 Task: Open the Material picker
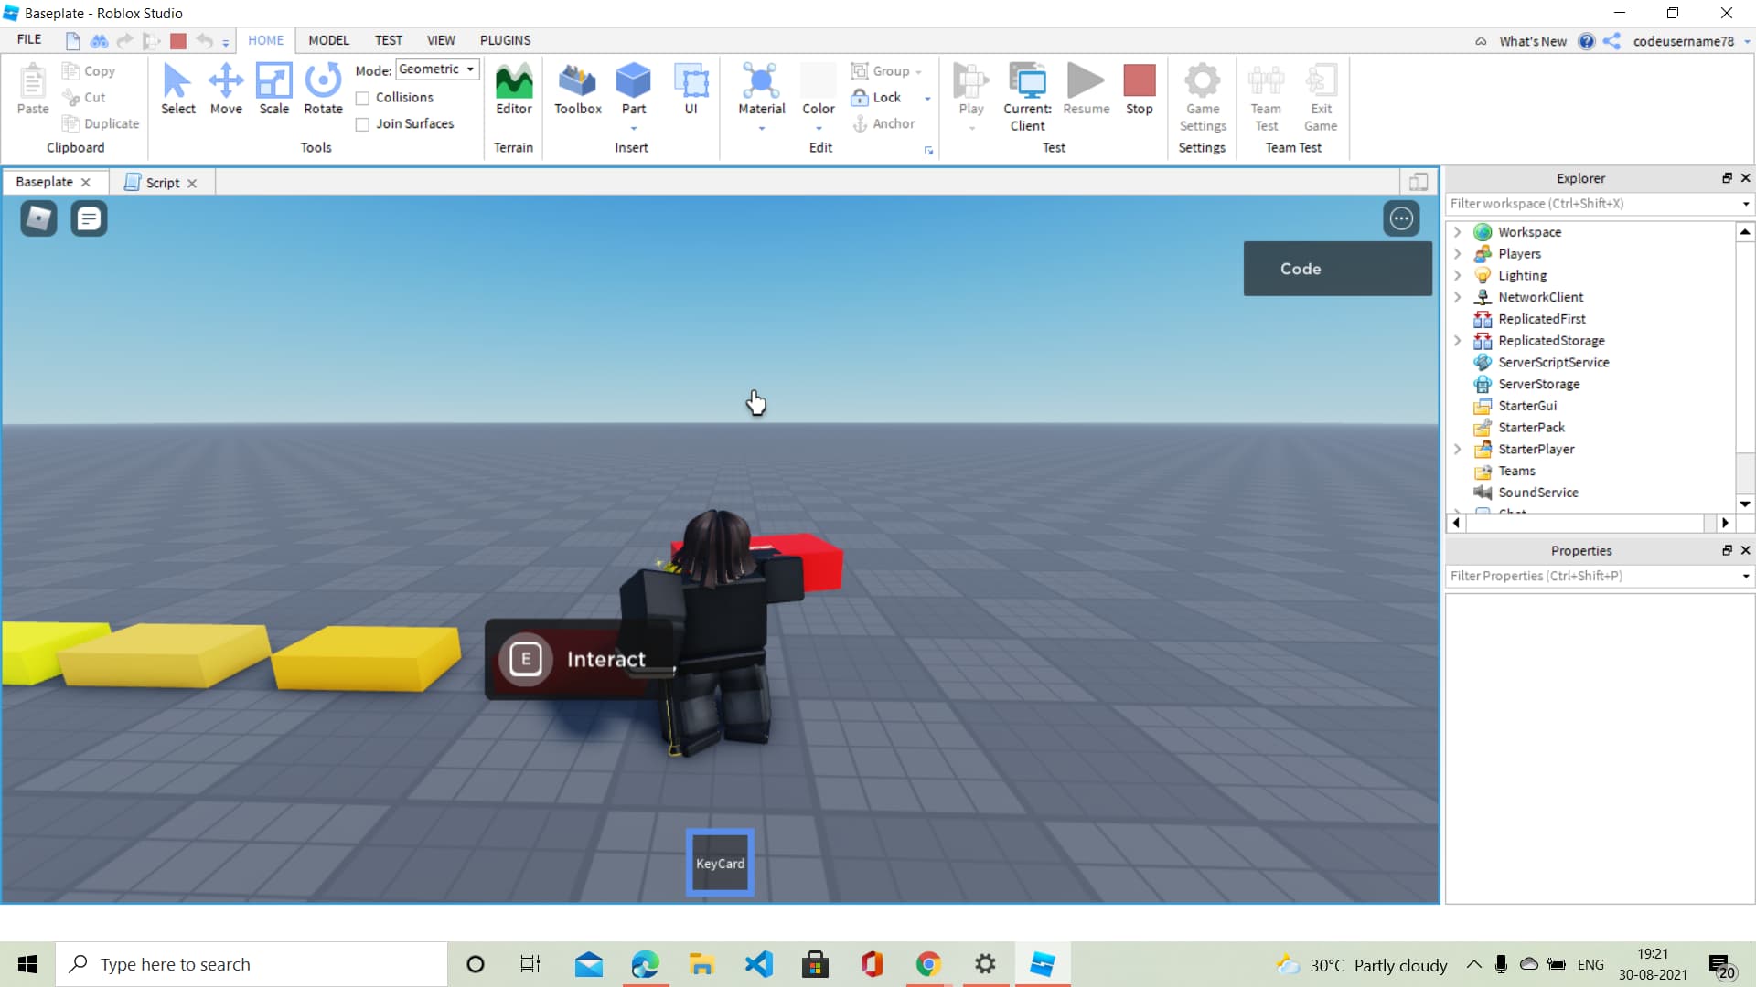point(761,89)
